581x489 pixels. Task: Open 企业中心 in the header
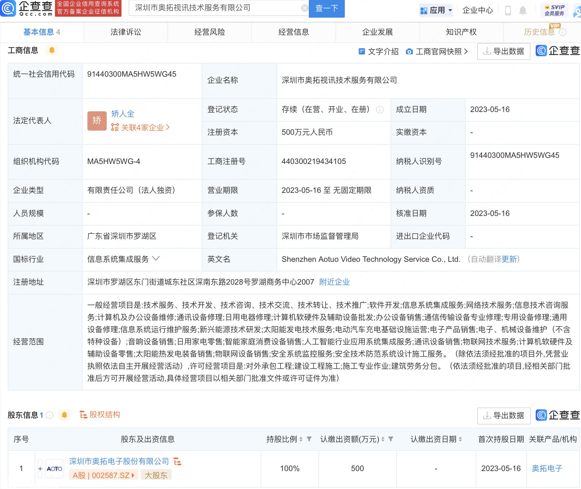click(478, 10)
